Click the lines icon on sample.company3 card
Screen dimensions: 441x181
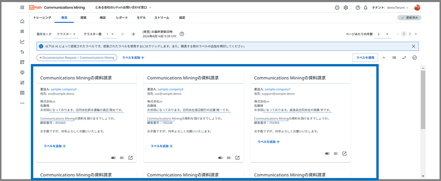tap(122, 158)
